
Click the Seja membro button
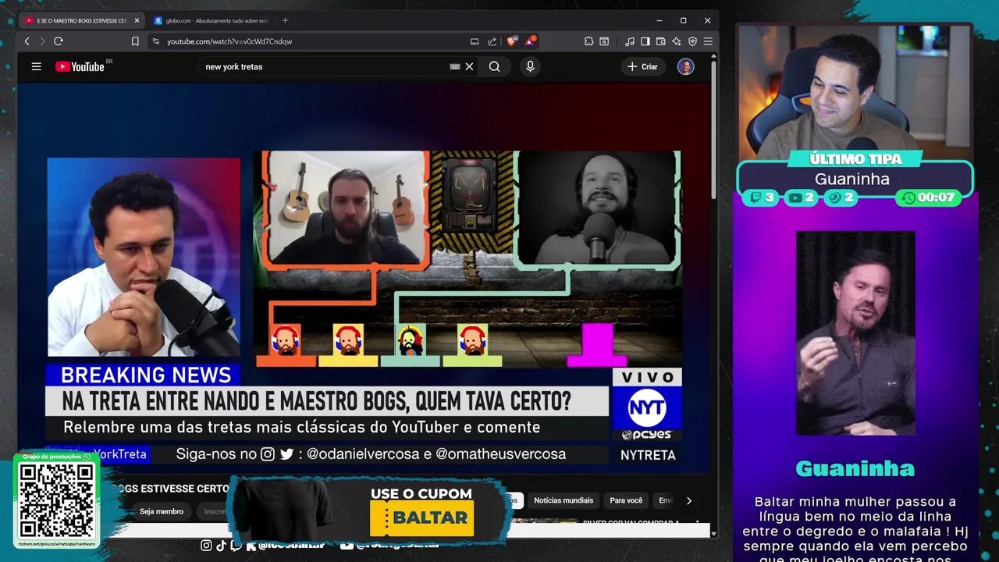tap(162, 511)
